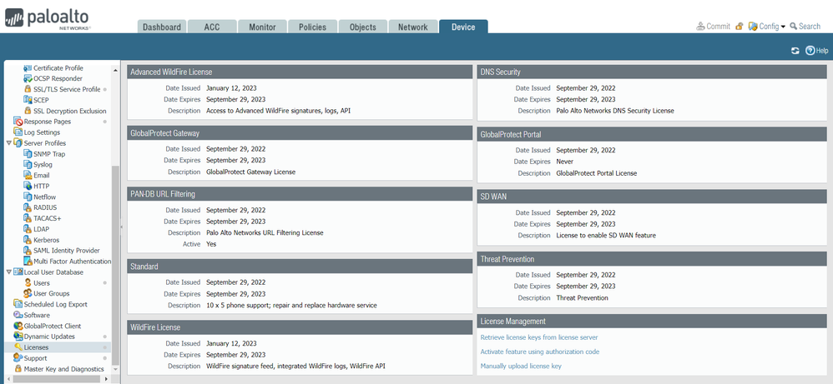The height and width of the screenshot is (384, 833).
Task: Click the lock icon next to Commit
Action: [x=739, y=26]
